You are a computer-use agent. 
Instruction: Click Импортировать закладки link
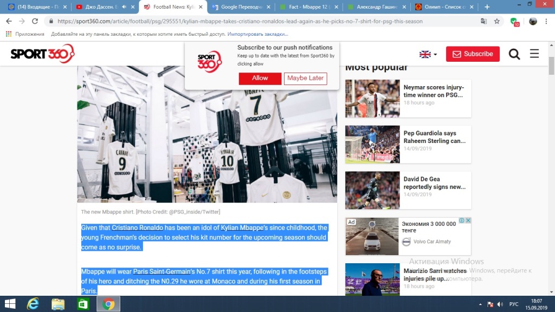pos(257,34)
